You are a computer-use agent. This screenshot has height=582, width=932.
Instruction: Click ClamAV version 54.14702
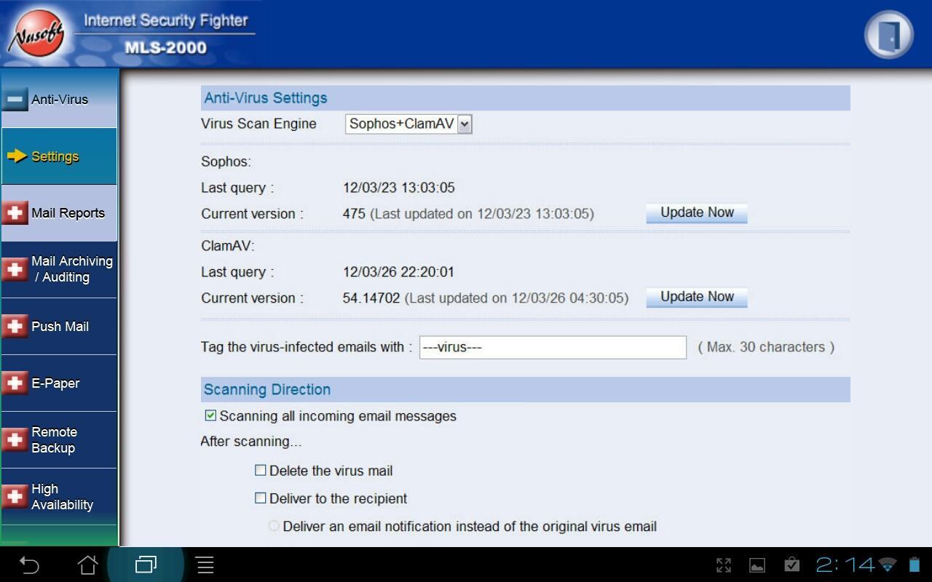point(371,298)
